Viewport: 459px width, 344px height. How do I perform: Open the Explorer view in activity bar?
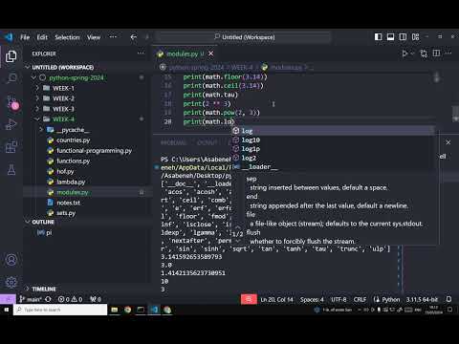11,56
